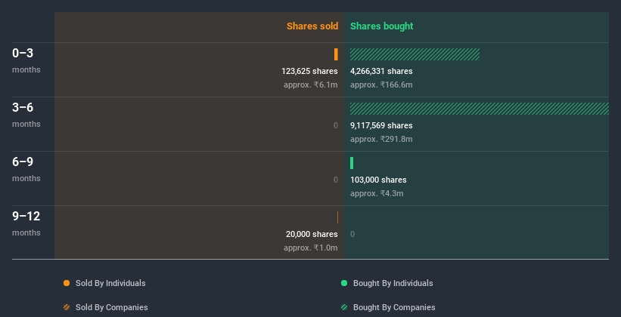Click the approx. ₹166.6m amount
This screenshot has width=621, height=317.
click(381, 85)
